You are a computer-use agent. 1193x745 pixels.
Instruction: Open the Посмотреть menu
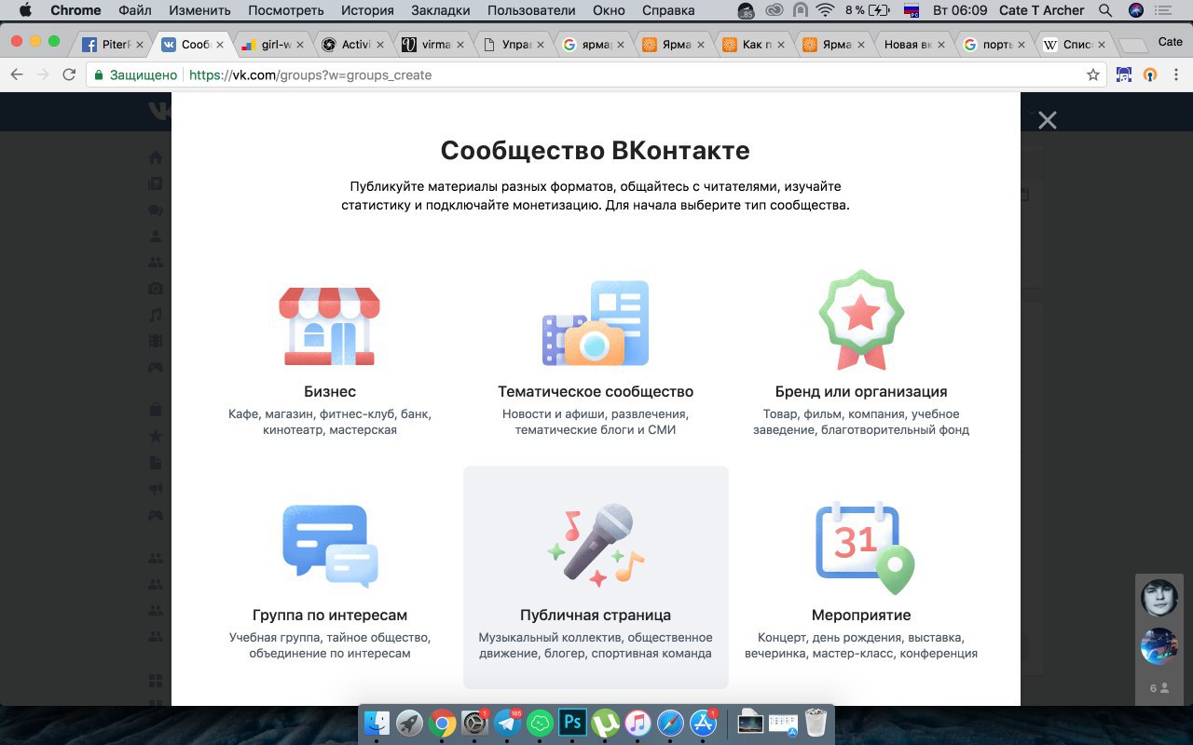(x=285, y=10)
